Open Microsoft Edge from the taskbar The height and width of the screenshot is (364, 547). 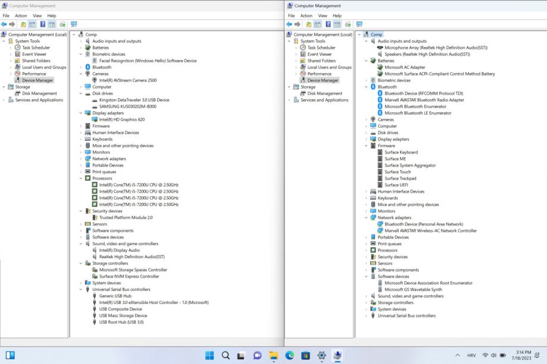pyautogui.click(x=290, y=356)
